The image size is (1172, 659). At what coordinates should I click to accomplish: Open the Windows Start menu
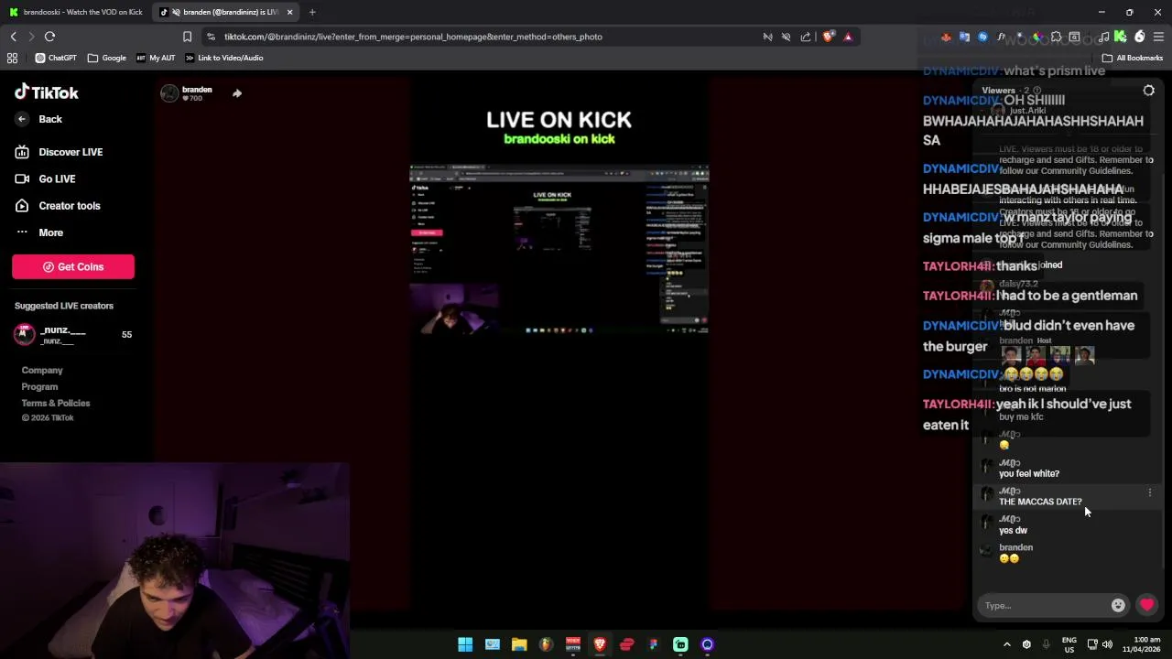[465, 644]
